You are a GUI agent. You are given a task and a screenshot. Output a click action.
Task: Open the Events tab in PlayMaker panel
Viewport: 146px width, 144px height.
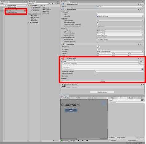tap(131, 98)
